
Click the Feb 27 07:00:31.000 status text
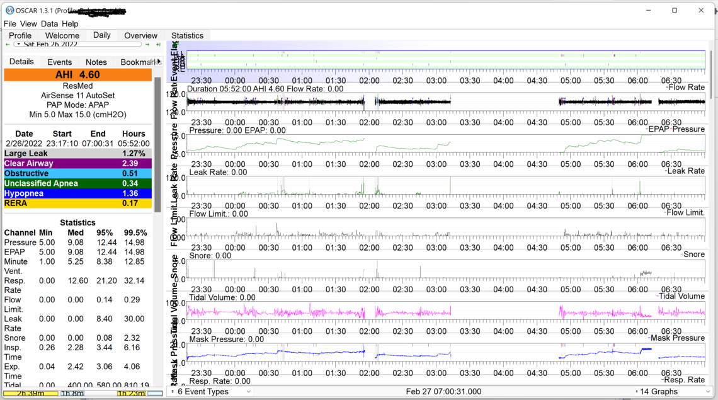pyautogui.click(x=443, y=392)
